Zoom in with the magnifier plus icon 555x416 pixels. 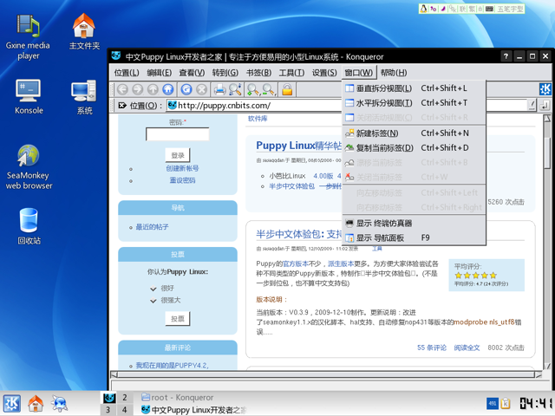pyautogui.click(x=253, y=89)
